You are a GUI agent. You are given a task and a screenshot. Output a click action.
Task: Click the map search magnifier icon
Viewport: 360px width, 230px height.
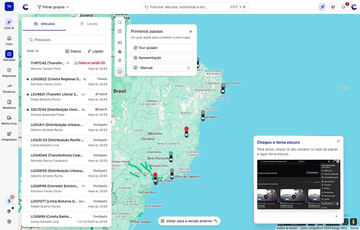coord(120,22)
